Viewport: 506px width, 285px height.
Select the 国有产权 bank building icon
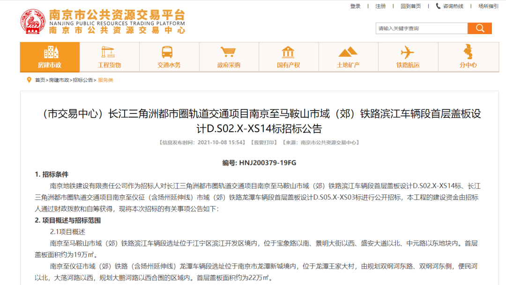tap(288, 51)
